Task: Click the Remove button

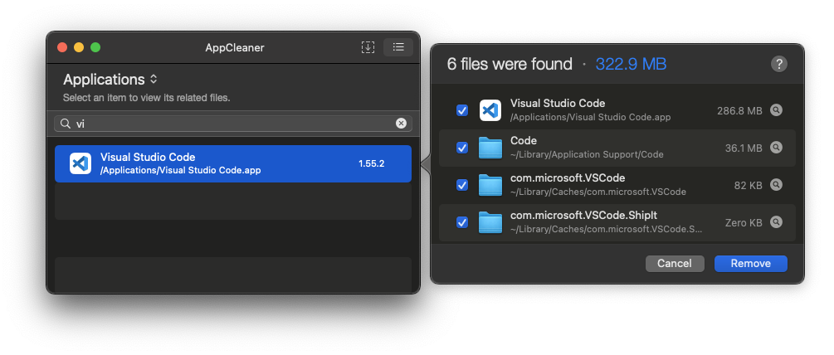Action: (x=750, y=264)
